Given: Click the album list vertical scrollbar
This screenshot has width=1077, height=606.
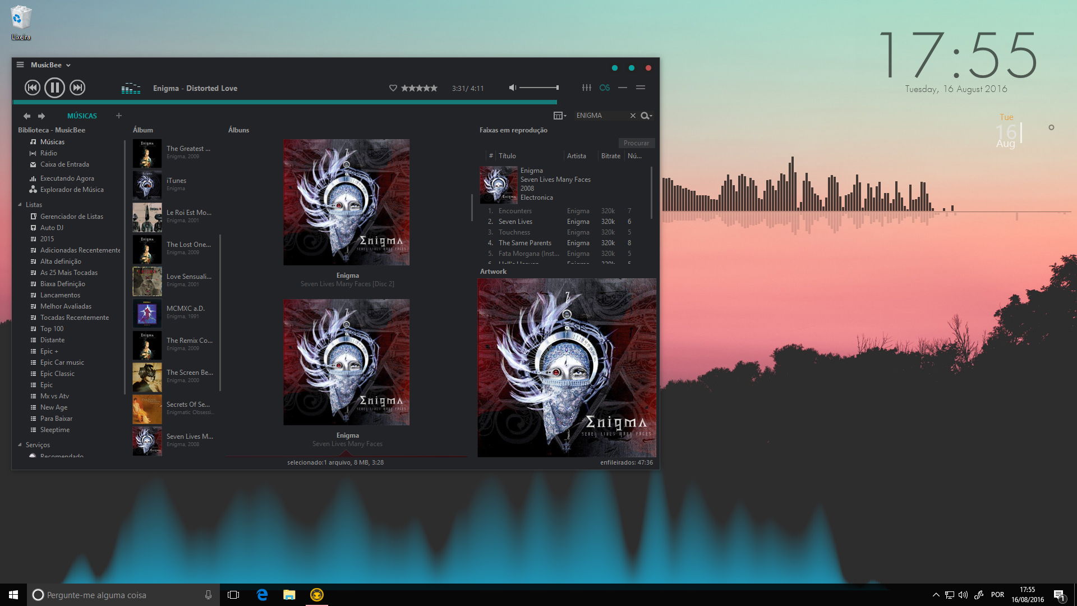Looking at the screenshot, I should (220, 313).
